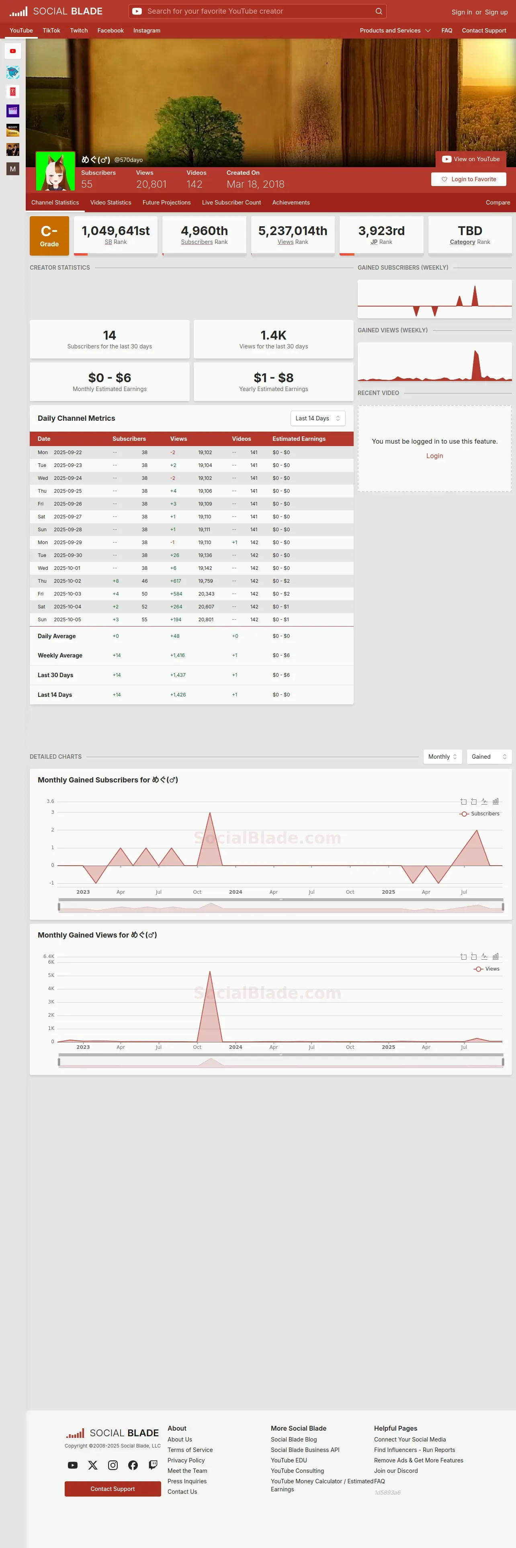Click the Privacy Policy footer link

point(186,1460)
